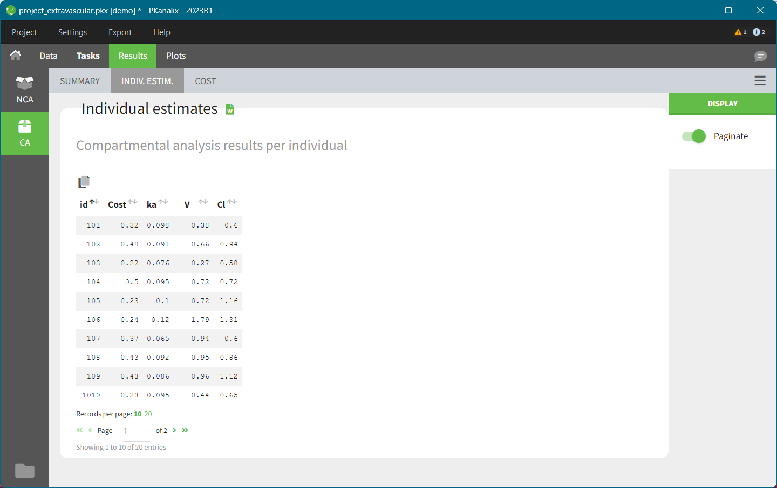Open the Export menu

pos(120,32)
